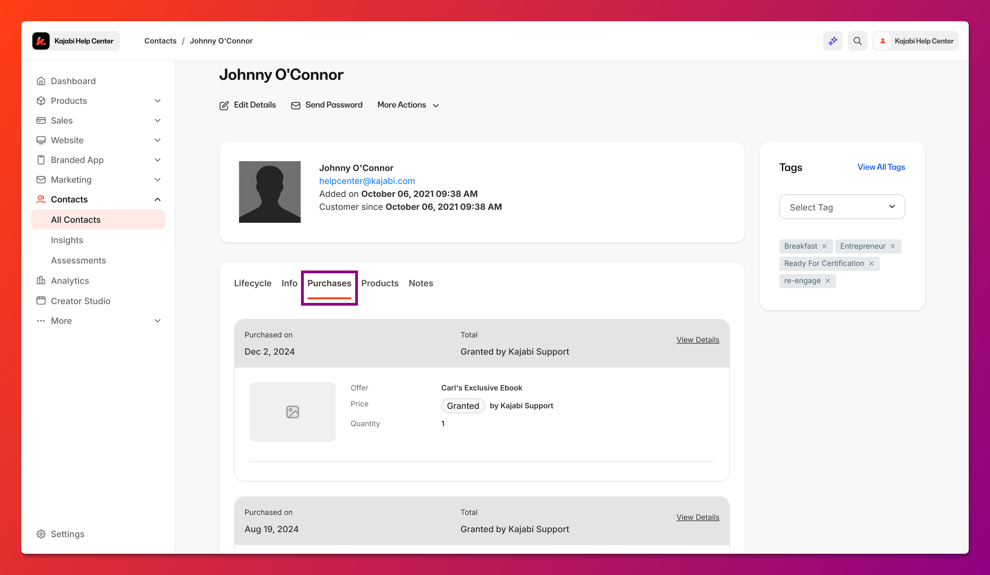Click Contacts breadcrumb link

(x=160, y=41)
